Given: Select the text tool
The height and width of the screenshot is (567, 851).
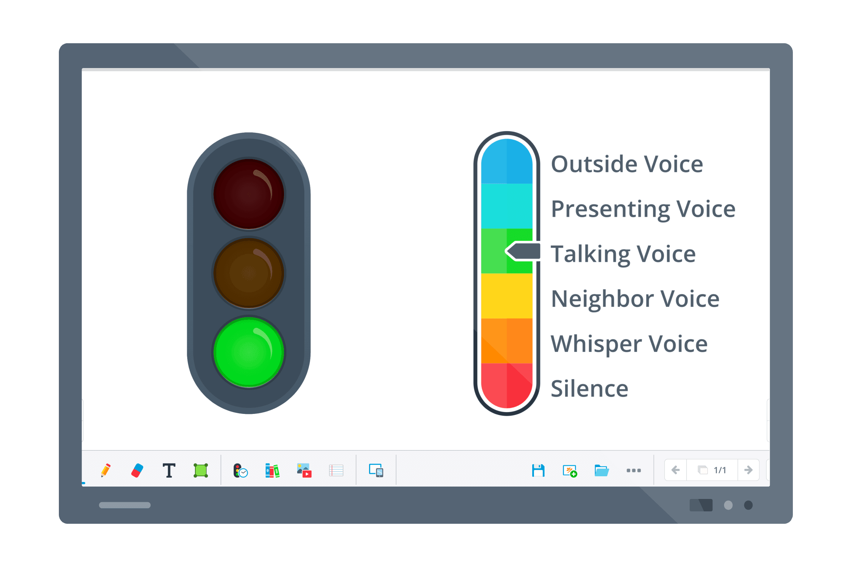Looking at the screenshot, I should (169, 471).
